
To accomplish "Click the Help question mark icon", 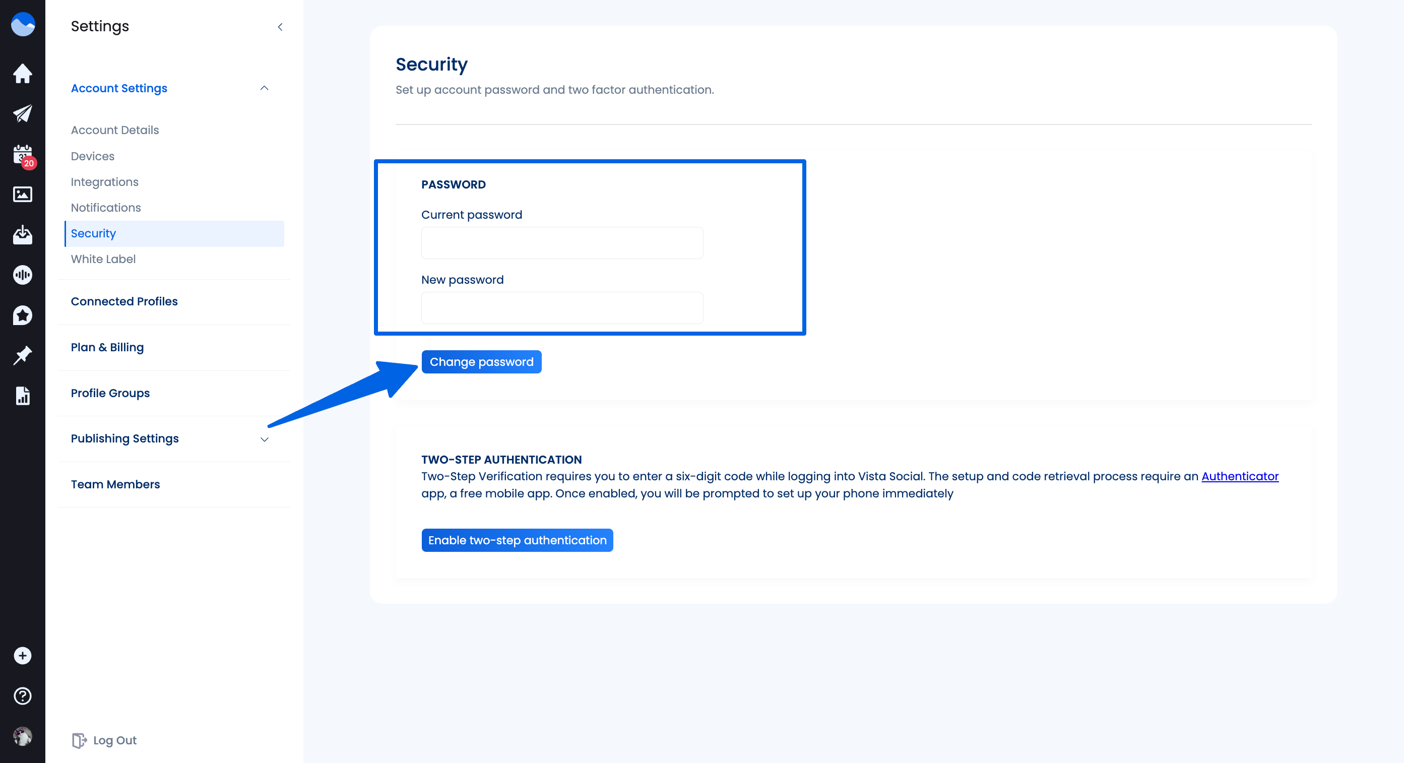I will (23, 695).
